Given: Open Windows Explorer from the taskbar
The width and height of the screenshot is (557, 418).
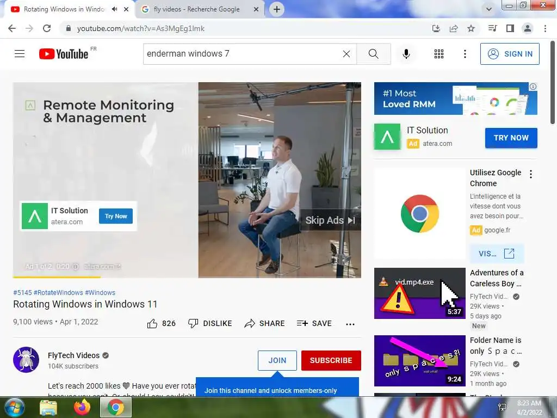Looking at the screenshot, I should click(48, 407).
